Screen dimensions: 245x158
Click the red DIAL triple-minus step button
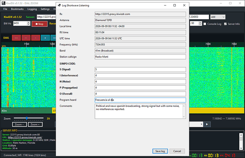coord(16,38)
